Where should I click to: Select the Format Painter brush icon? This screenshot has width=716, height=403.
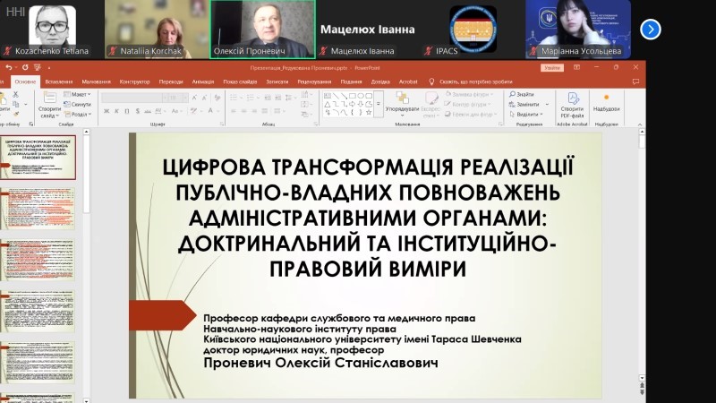click(x=15, y=115)
